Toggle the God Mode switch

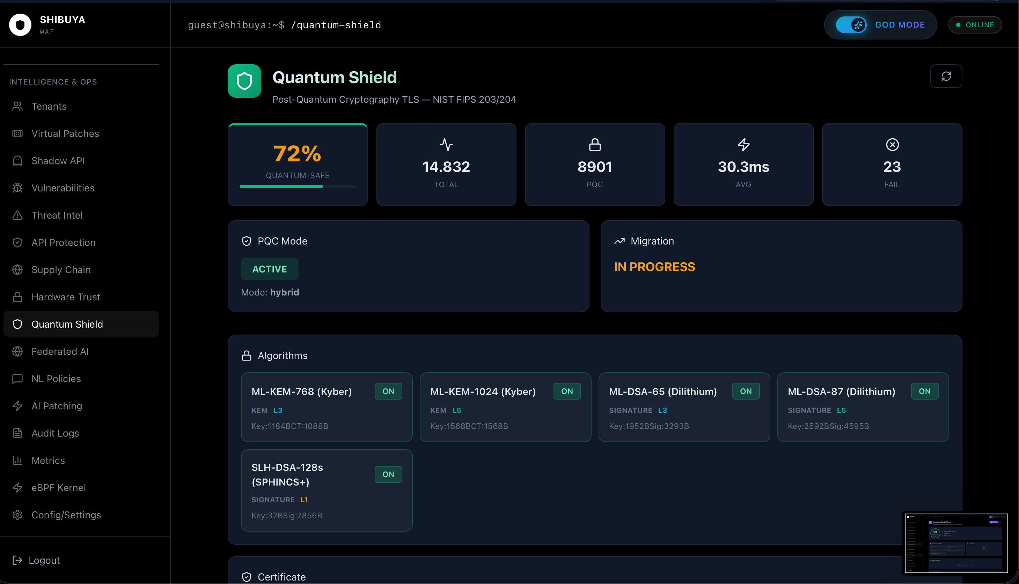(x=851, y=25)
